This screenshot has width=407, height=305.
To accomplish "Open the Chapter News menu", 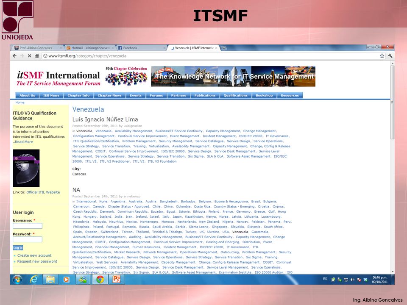I will 109,95.
